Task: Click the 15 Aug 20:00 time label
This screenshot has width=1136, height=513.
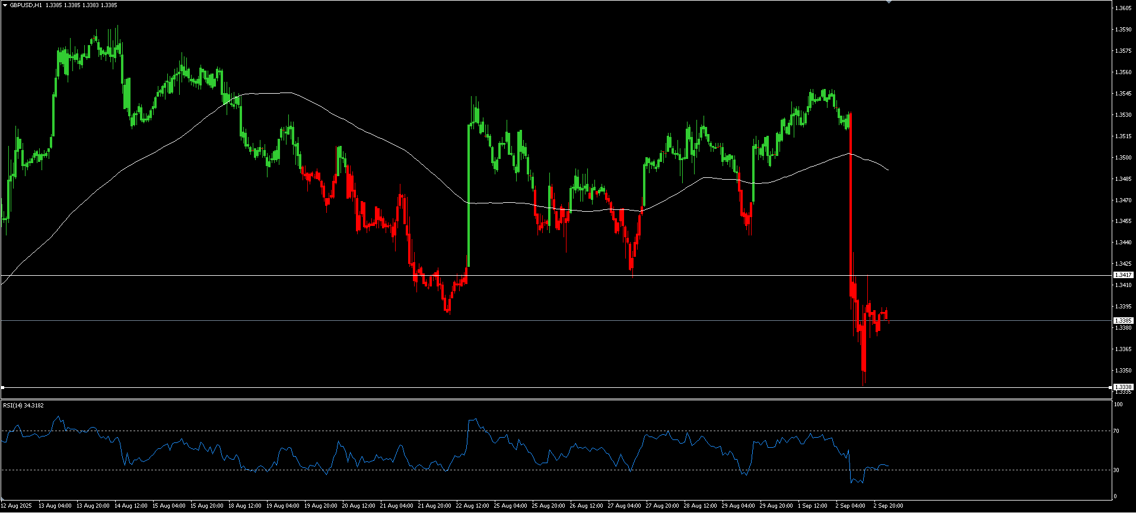Action: pyautogui.click(x=207, y=506)
